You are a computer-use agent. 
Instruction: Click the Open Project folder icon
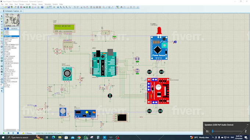[x=6, y=7]
